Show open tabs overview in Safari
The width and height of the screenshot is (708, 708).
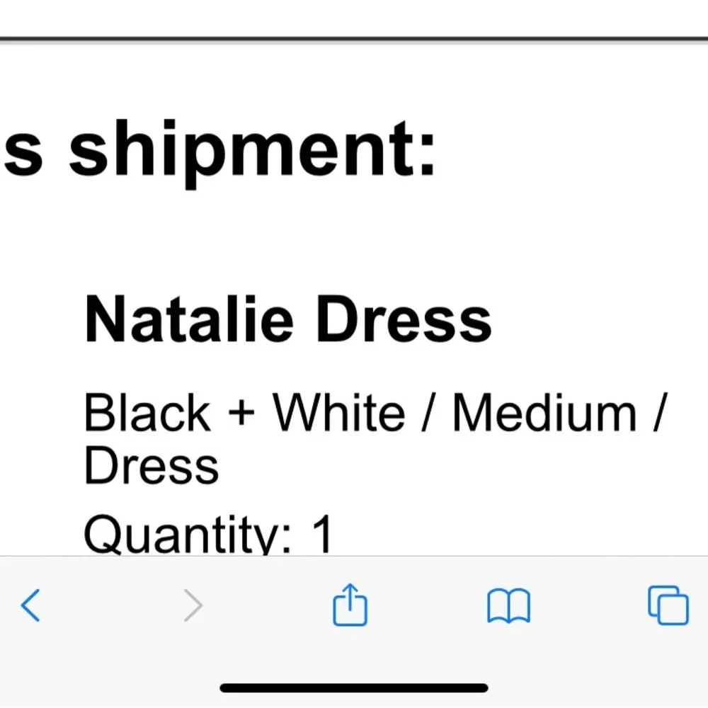668,605
